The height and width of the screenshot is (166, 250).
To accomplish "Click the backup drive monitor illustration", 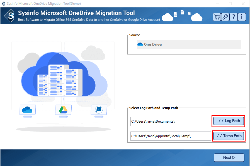I will click(99, 111).
